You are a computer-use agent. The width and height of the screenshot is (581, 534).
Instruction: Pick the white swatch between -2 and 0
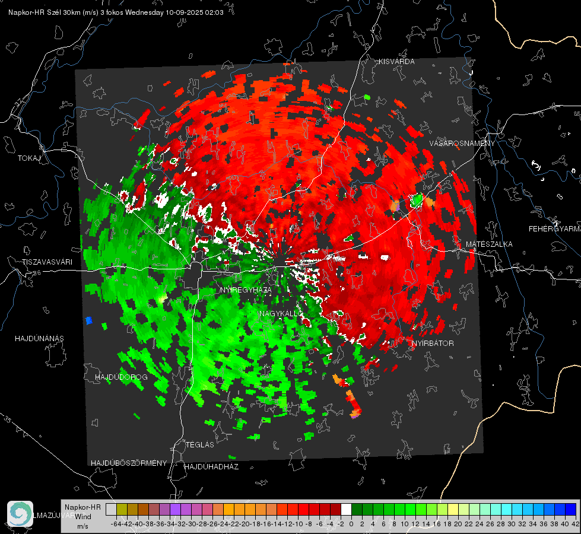[346, 509]
